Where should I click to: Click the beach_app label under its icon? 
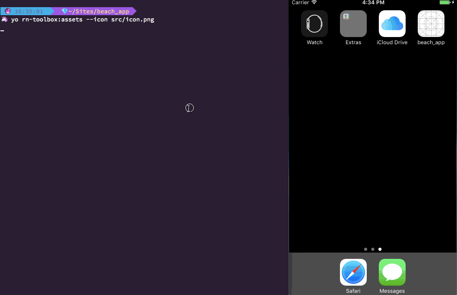click(x=431, y=42)
